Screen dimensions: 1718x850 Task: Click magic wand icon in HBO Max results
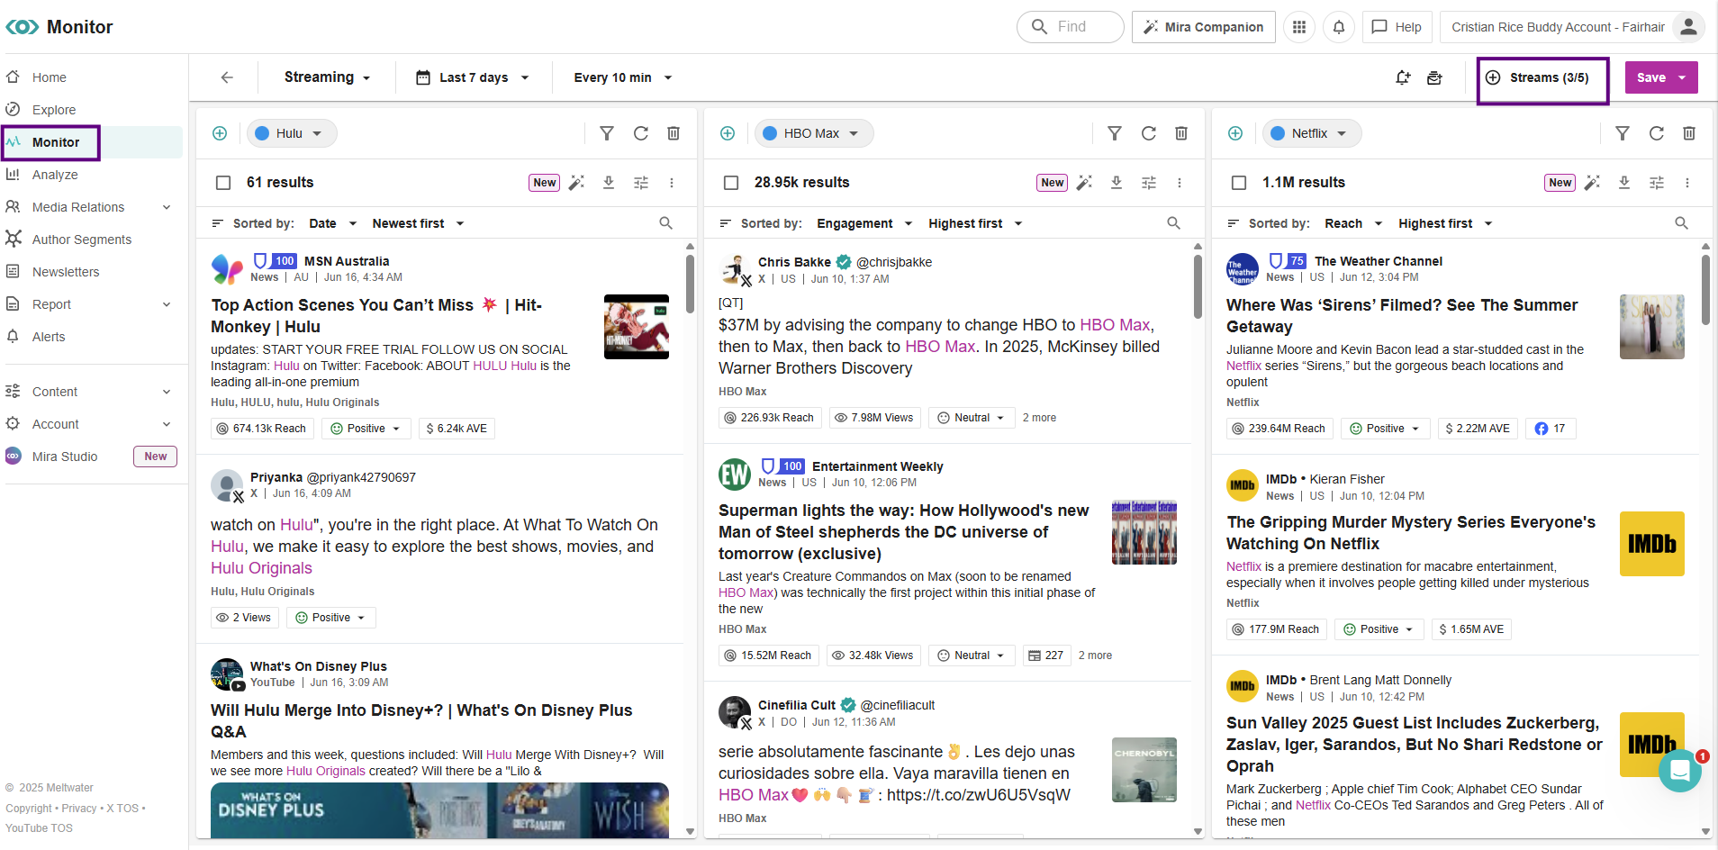click(x=1084, y=183)
